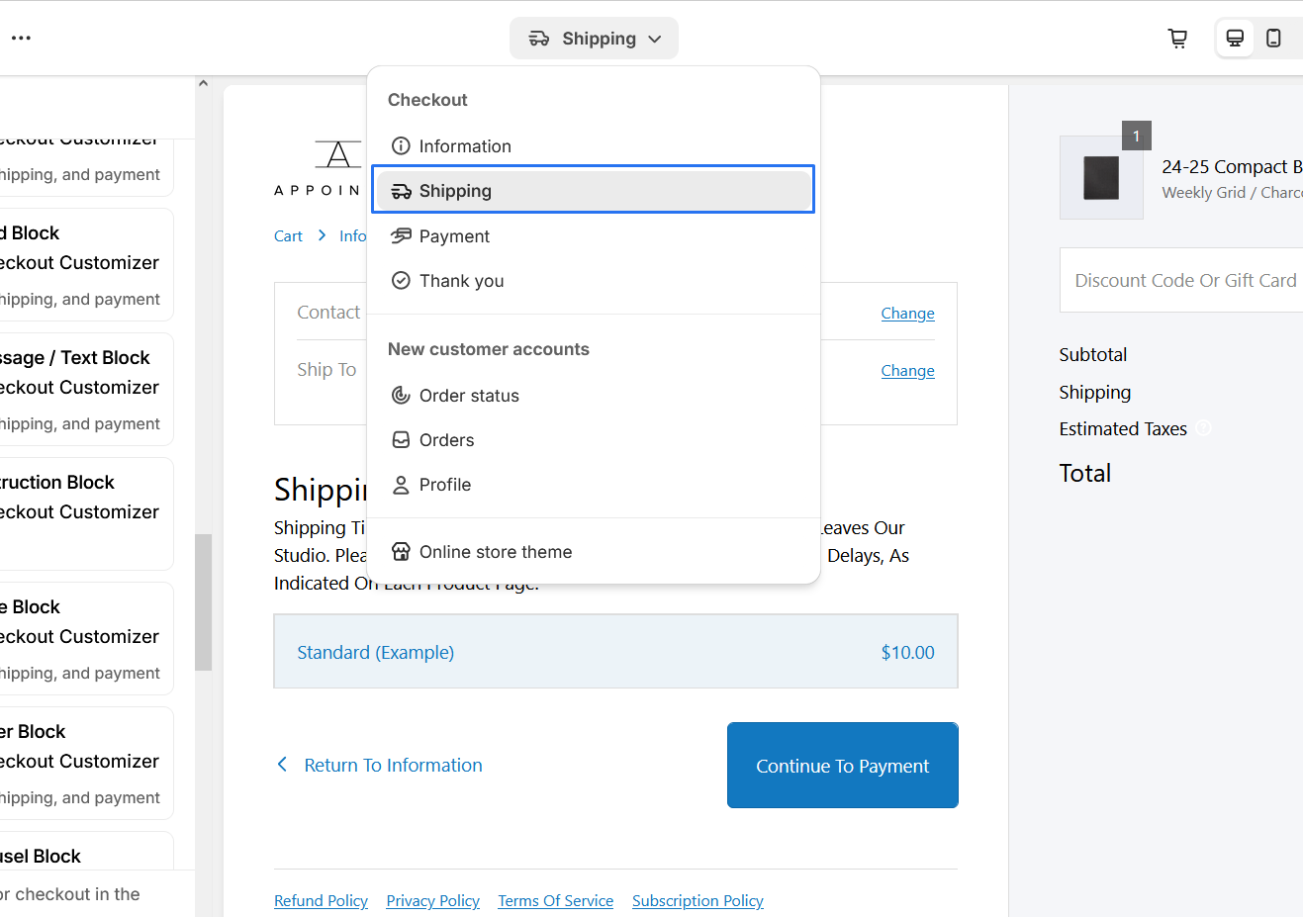Open the three-dot more options menu
The image size is (1303, 917).
(21, 39)
